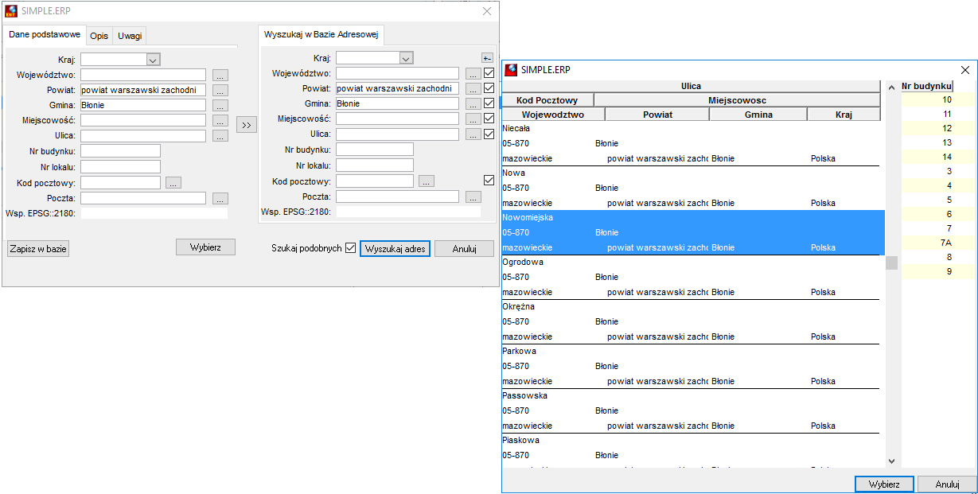Click scroll-up arrow in address results list
The width and height of the screenshot is (978, 494).
891,87
